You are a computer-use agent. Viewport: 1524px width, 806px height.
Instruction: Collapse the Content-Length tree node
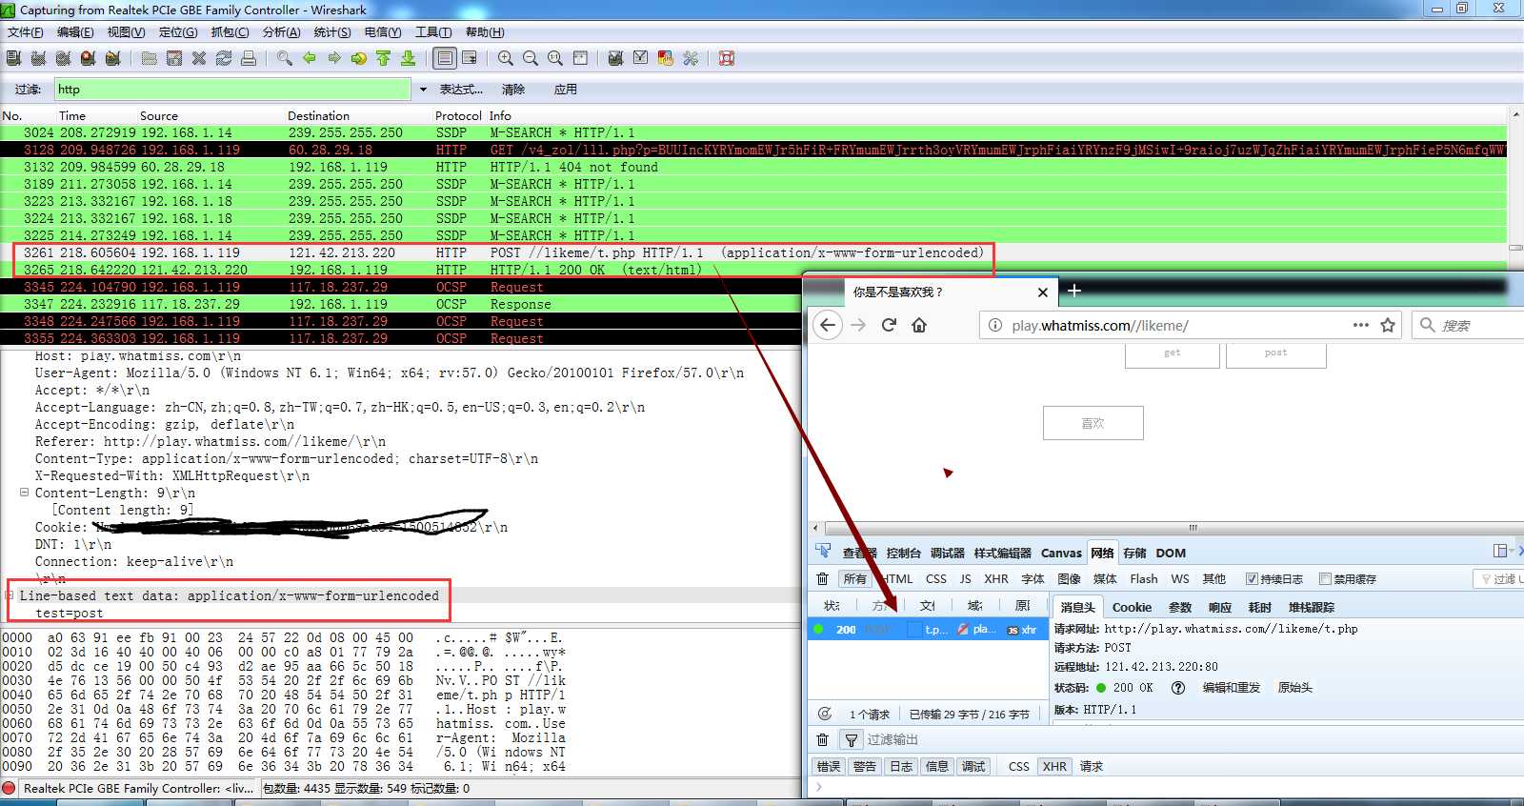[x=24, y=493]
